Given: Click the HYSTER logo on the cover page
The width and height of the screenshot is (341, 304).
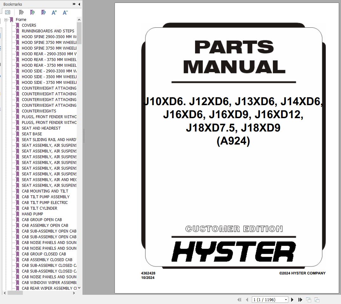Looking at the screenshot, I should pos(234,252).
